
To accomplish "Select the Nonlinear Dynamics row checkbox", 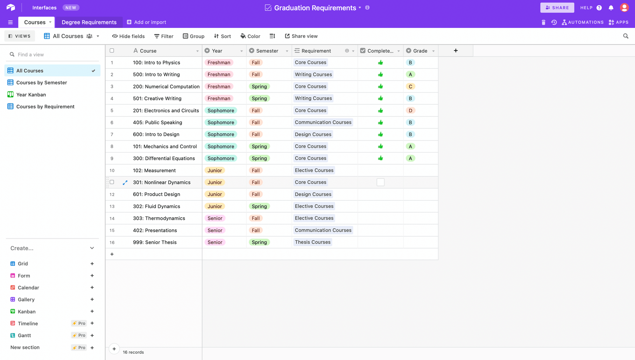I will 112,182.
